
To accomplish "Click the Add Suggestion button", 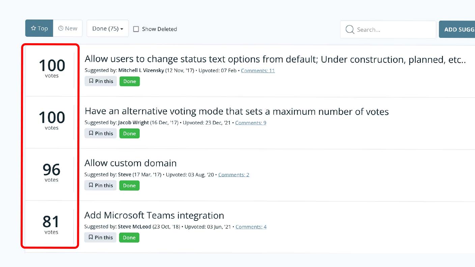I will (x=457, y=29).
